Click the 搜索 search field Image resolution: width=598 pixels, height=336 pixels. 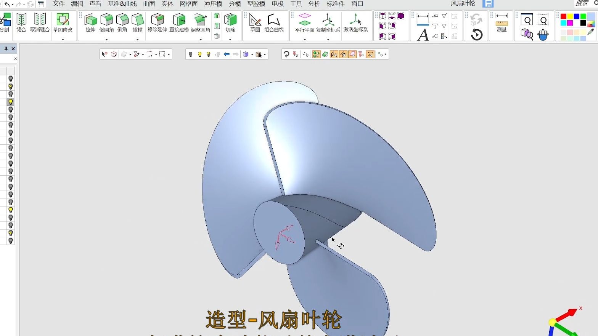(x=582, y=3)
